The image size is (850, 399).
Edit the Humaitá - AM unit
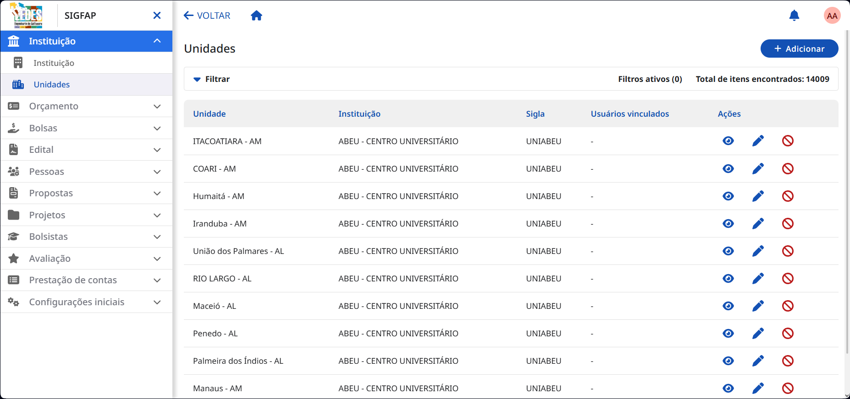click(x=758, y=196)
